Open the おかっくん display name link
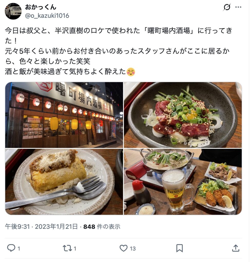This screenshot has height=262, width=252. pos(41,7)
